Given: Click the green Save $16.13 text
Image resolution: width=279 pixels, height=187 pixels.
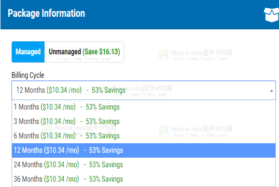Looking at the screenshot, I should [101, 52].
